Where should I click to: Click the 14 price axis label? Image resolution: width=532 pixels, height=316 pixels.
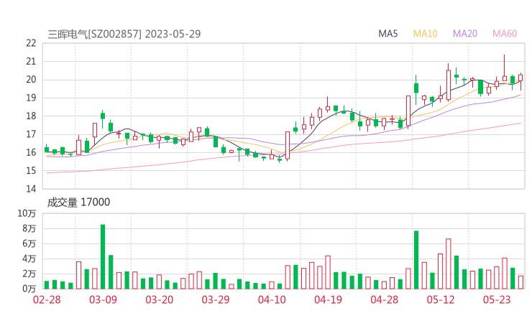(31, 189)
